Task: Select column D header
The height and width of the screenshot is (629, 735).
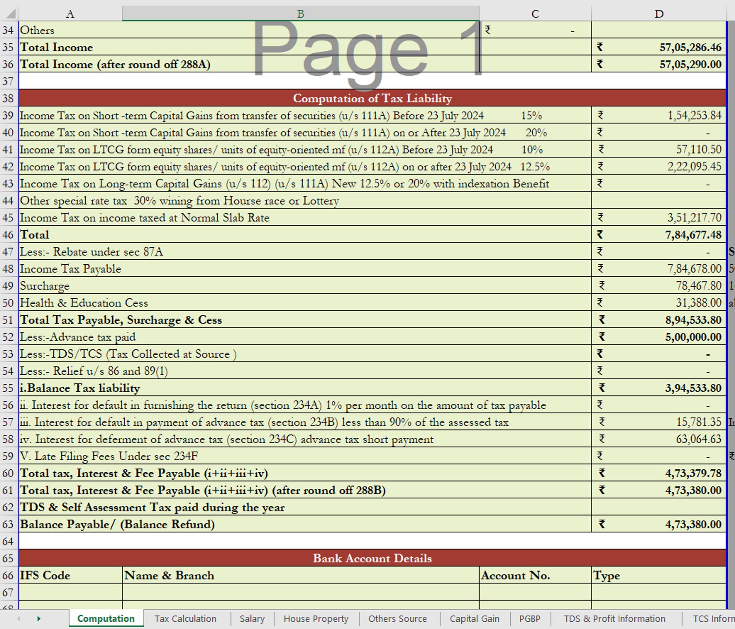Action: click(x=658, y=14)
